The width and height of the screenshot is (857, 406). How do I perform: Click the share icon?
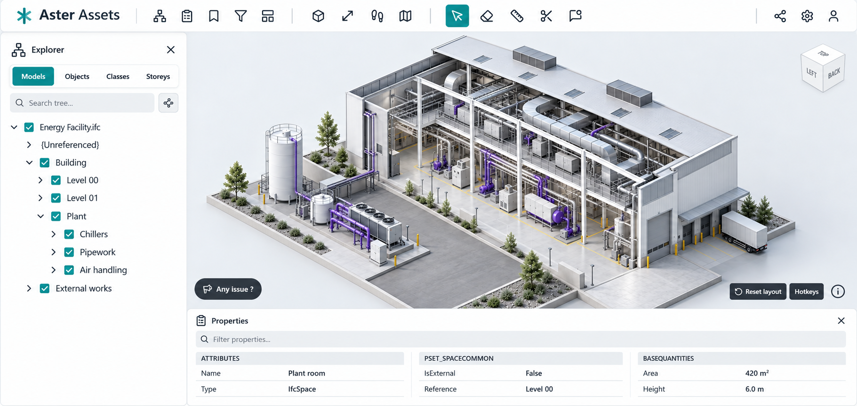click(x=780, y=16)
